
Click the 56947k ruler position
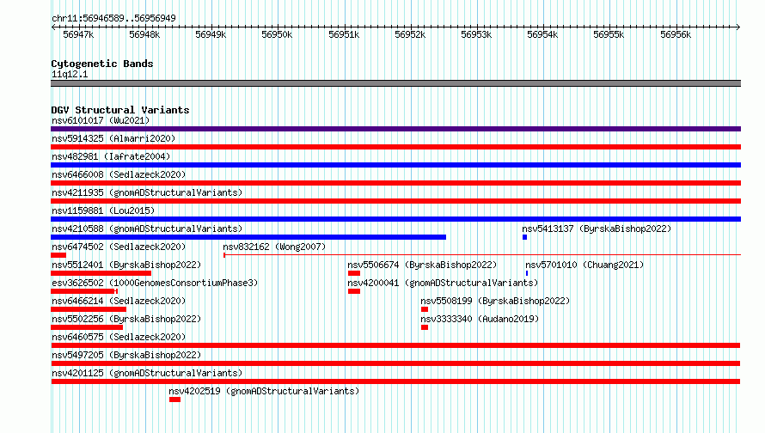[x=78, y=34]
